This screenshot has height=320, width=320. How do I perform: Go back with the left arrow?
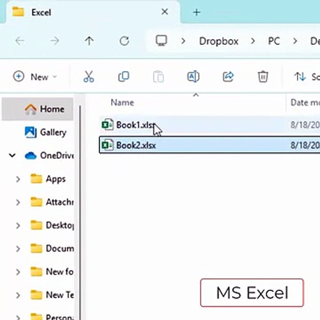[x=20, y=41]
